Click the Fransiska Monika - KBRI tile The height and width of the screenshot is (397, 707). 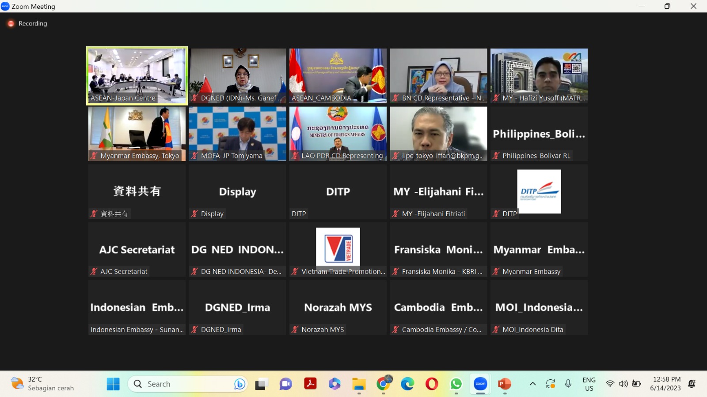coord(438,250)
